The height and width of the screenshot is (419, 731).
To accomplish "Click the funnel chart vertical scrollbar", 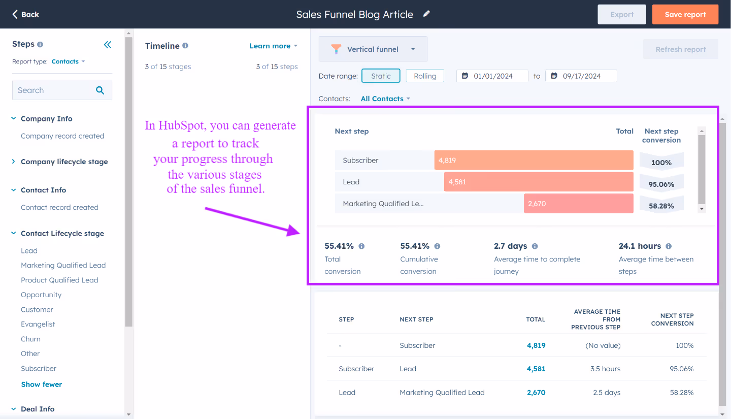I will [x=702, y=169].
